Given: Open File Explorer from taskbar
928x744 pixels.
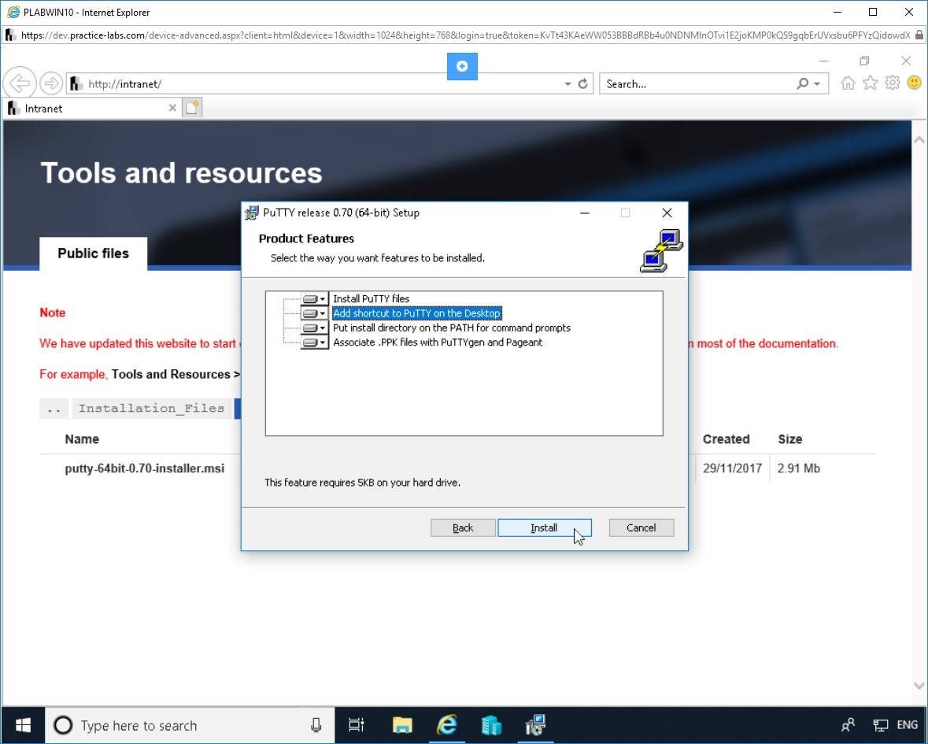Looking at the screenshot, I should 402,725.
